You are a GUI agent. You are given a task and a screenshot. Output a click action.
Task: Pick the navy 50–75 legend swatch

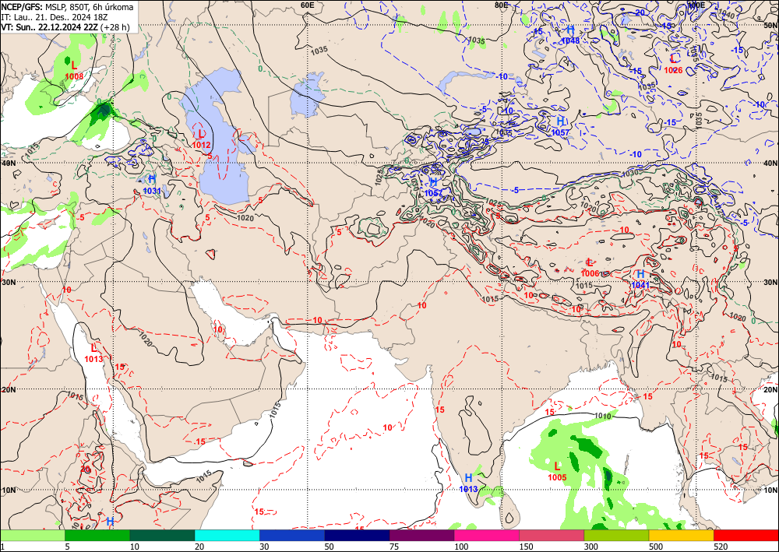[x=357, y=536]
